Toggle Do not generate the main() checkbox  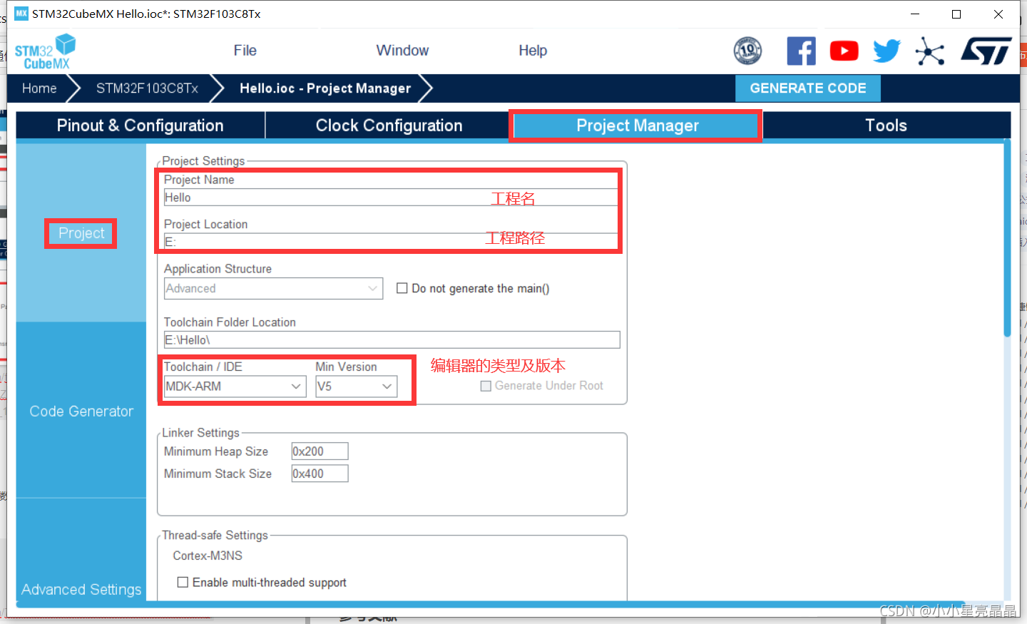(x=402, y=288)
